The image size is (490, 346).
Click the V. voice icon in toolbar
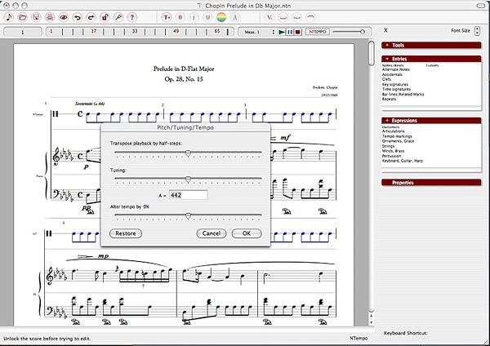pos(269,17)
